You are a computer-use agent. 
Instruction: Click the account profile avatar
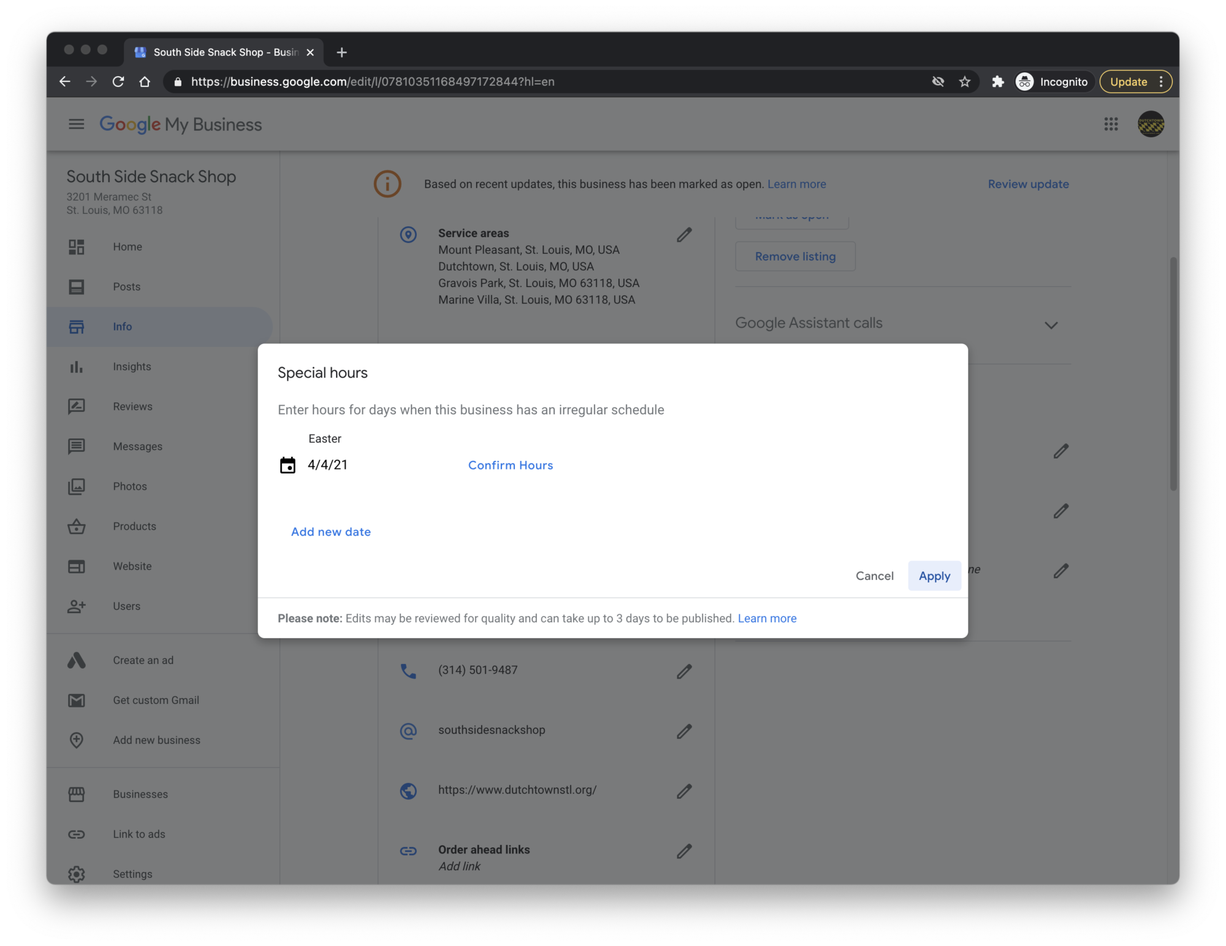point(1151,124)
